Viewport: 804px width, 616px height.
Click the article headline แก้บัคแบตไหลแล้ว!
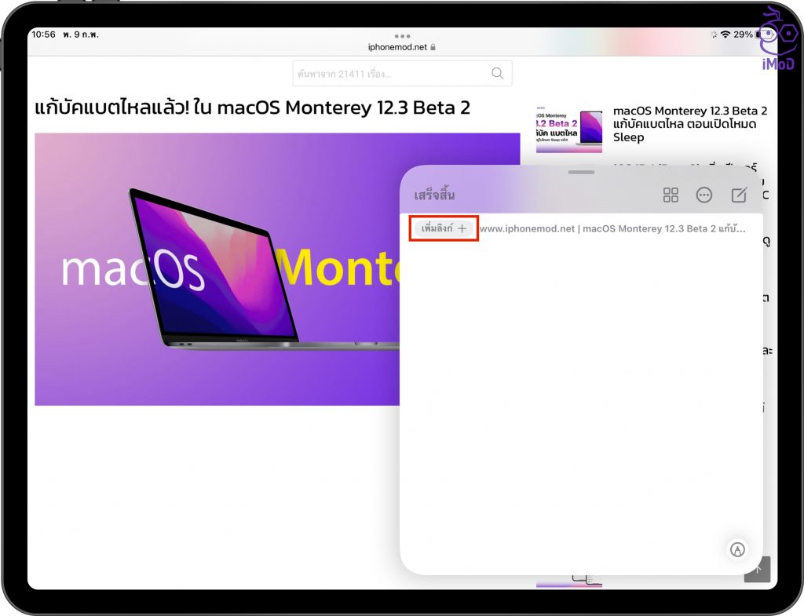click(x=253, y=108)
